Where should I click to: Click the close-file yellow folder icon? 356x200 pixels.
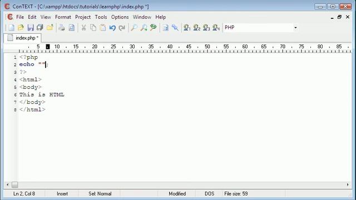coord(50,28)
